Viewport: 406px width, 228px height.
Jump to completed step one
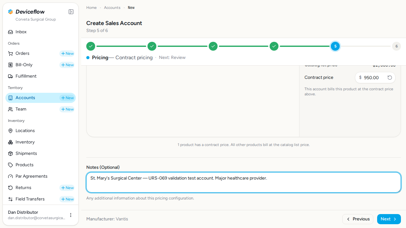coord(91,46)
